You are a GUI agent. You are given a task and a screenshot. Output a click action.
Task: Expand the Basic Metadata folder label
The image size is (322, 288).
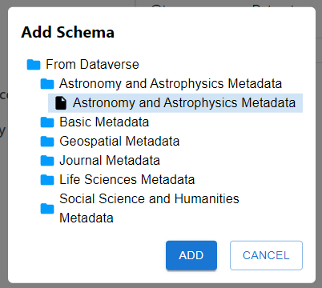coord(104,122)
